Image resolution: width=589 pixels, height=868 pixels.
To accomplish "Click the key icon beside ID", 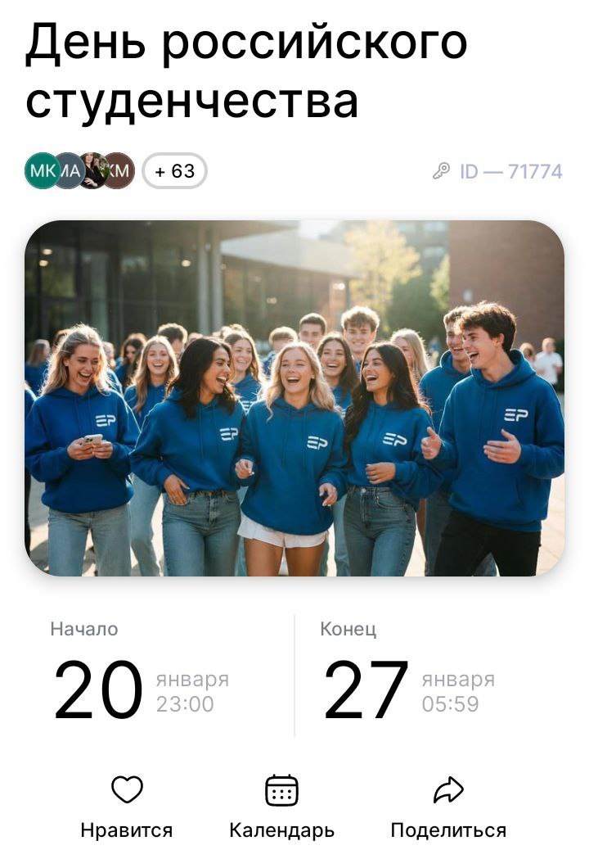I will click(x=441, y=171).
